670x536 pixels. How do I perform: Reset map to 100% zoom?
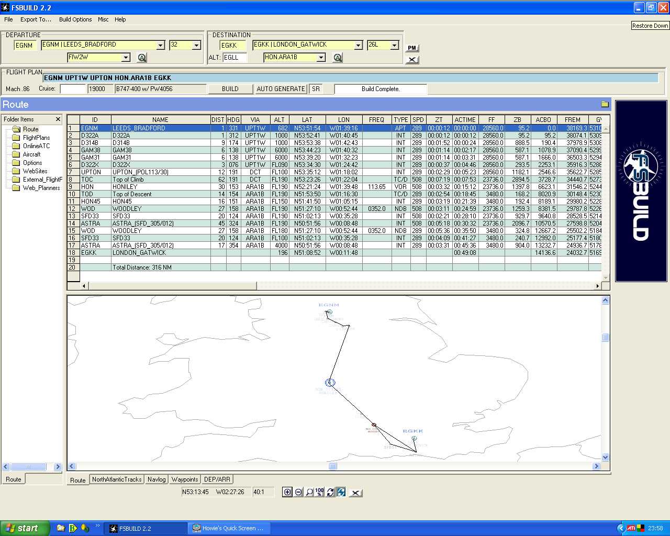[320, 492]
